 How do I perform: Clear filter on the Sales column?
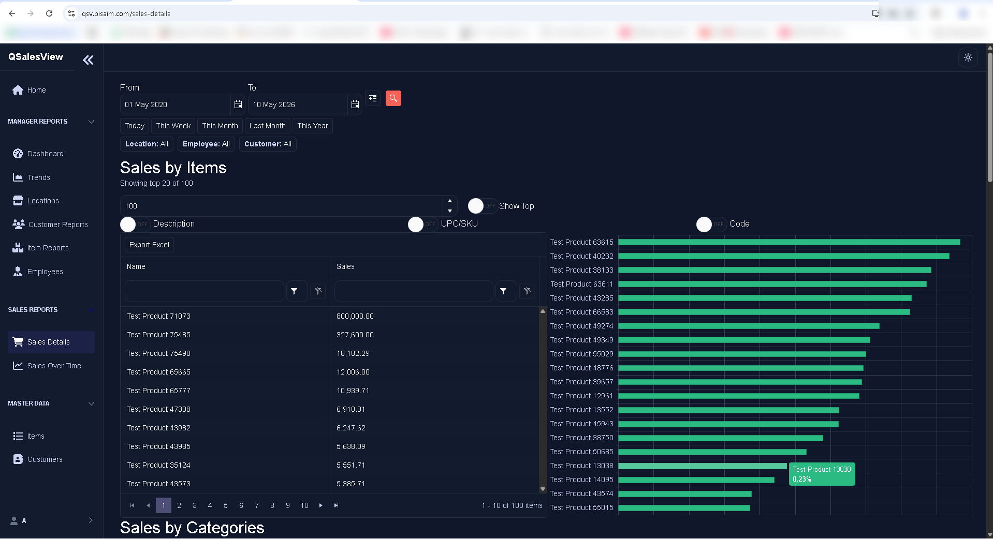click(528, 291)
